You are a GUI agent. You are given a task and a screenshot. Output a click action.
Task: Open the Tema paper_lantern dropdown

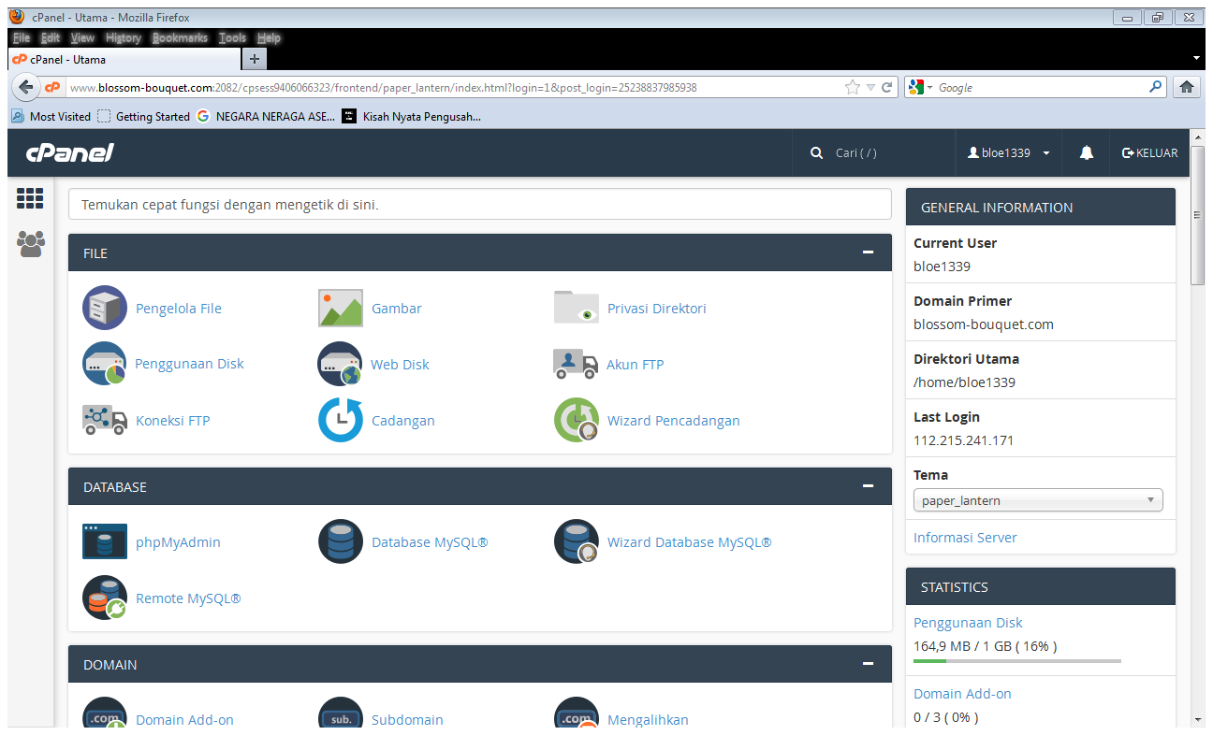click(1038, 500)
